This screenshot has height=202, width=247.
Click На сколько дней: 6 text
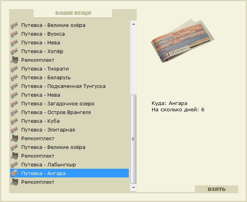click(x=178, y=110)
